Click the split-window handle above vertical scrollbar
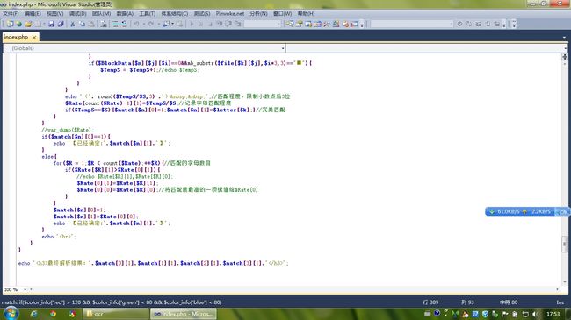This screenshot has height=320, width=571. tap(565, 57)
